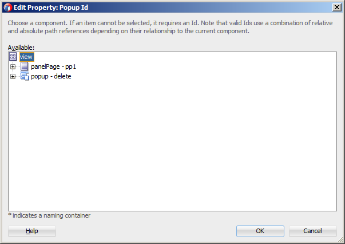
Task: Click the naming container footnote text
Action: [49, 215]
